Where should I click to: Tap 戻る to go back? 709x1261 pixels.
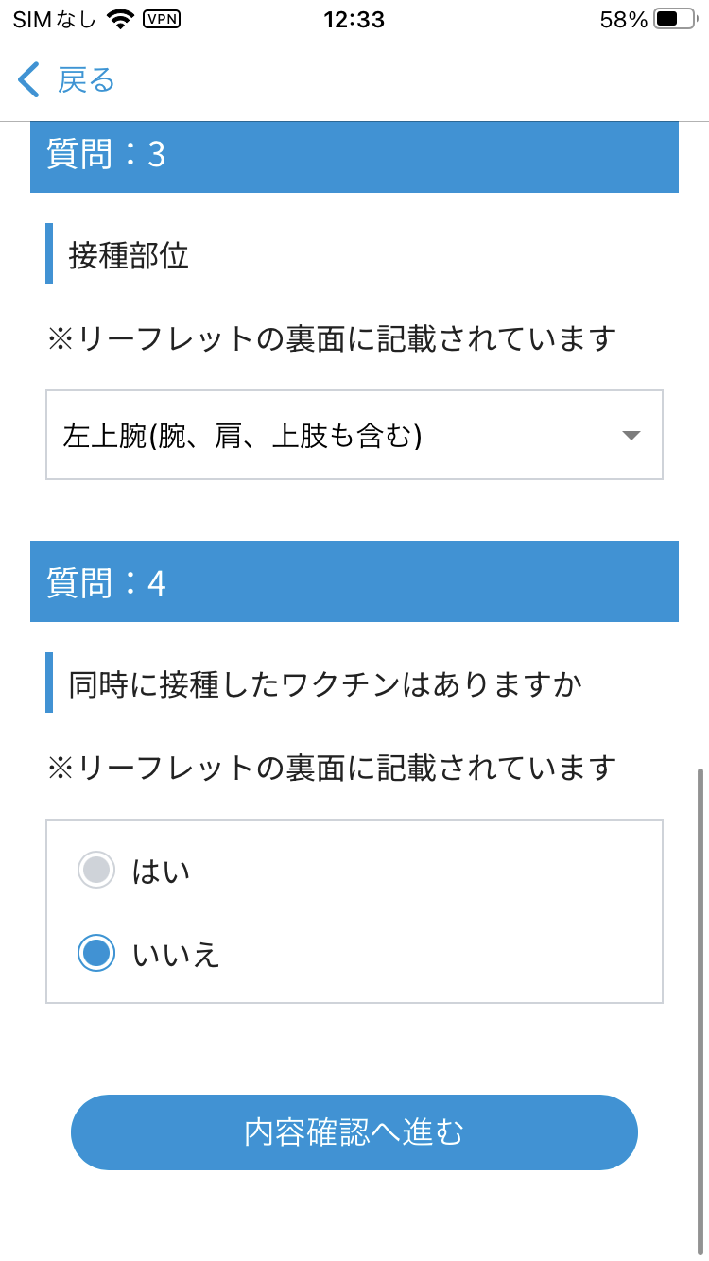(x=87, y=81)
